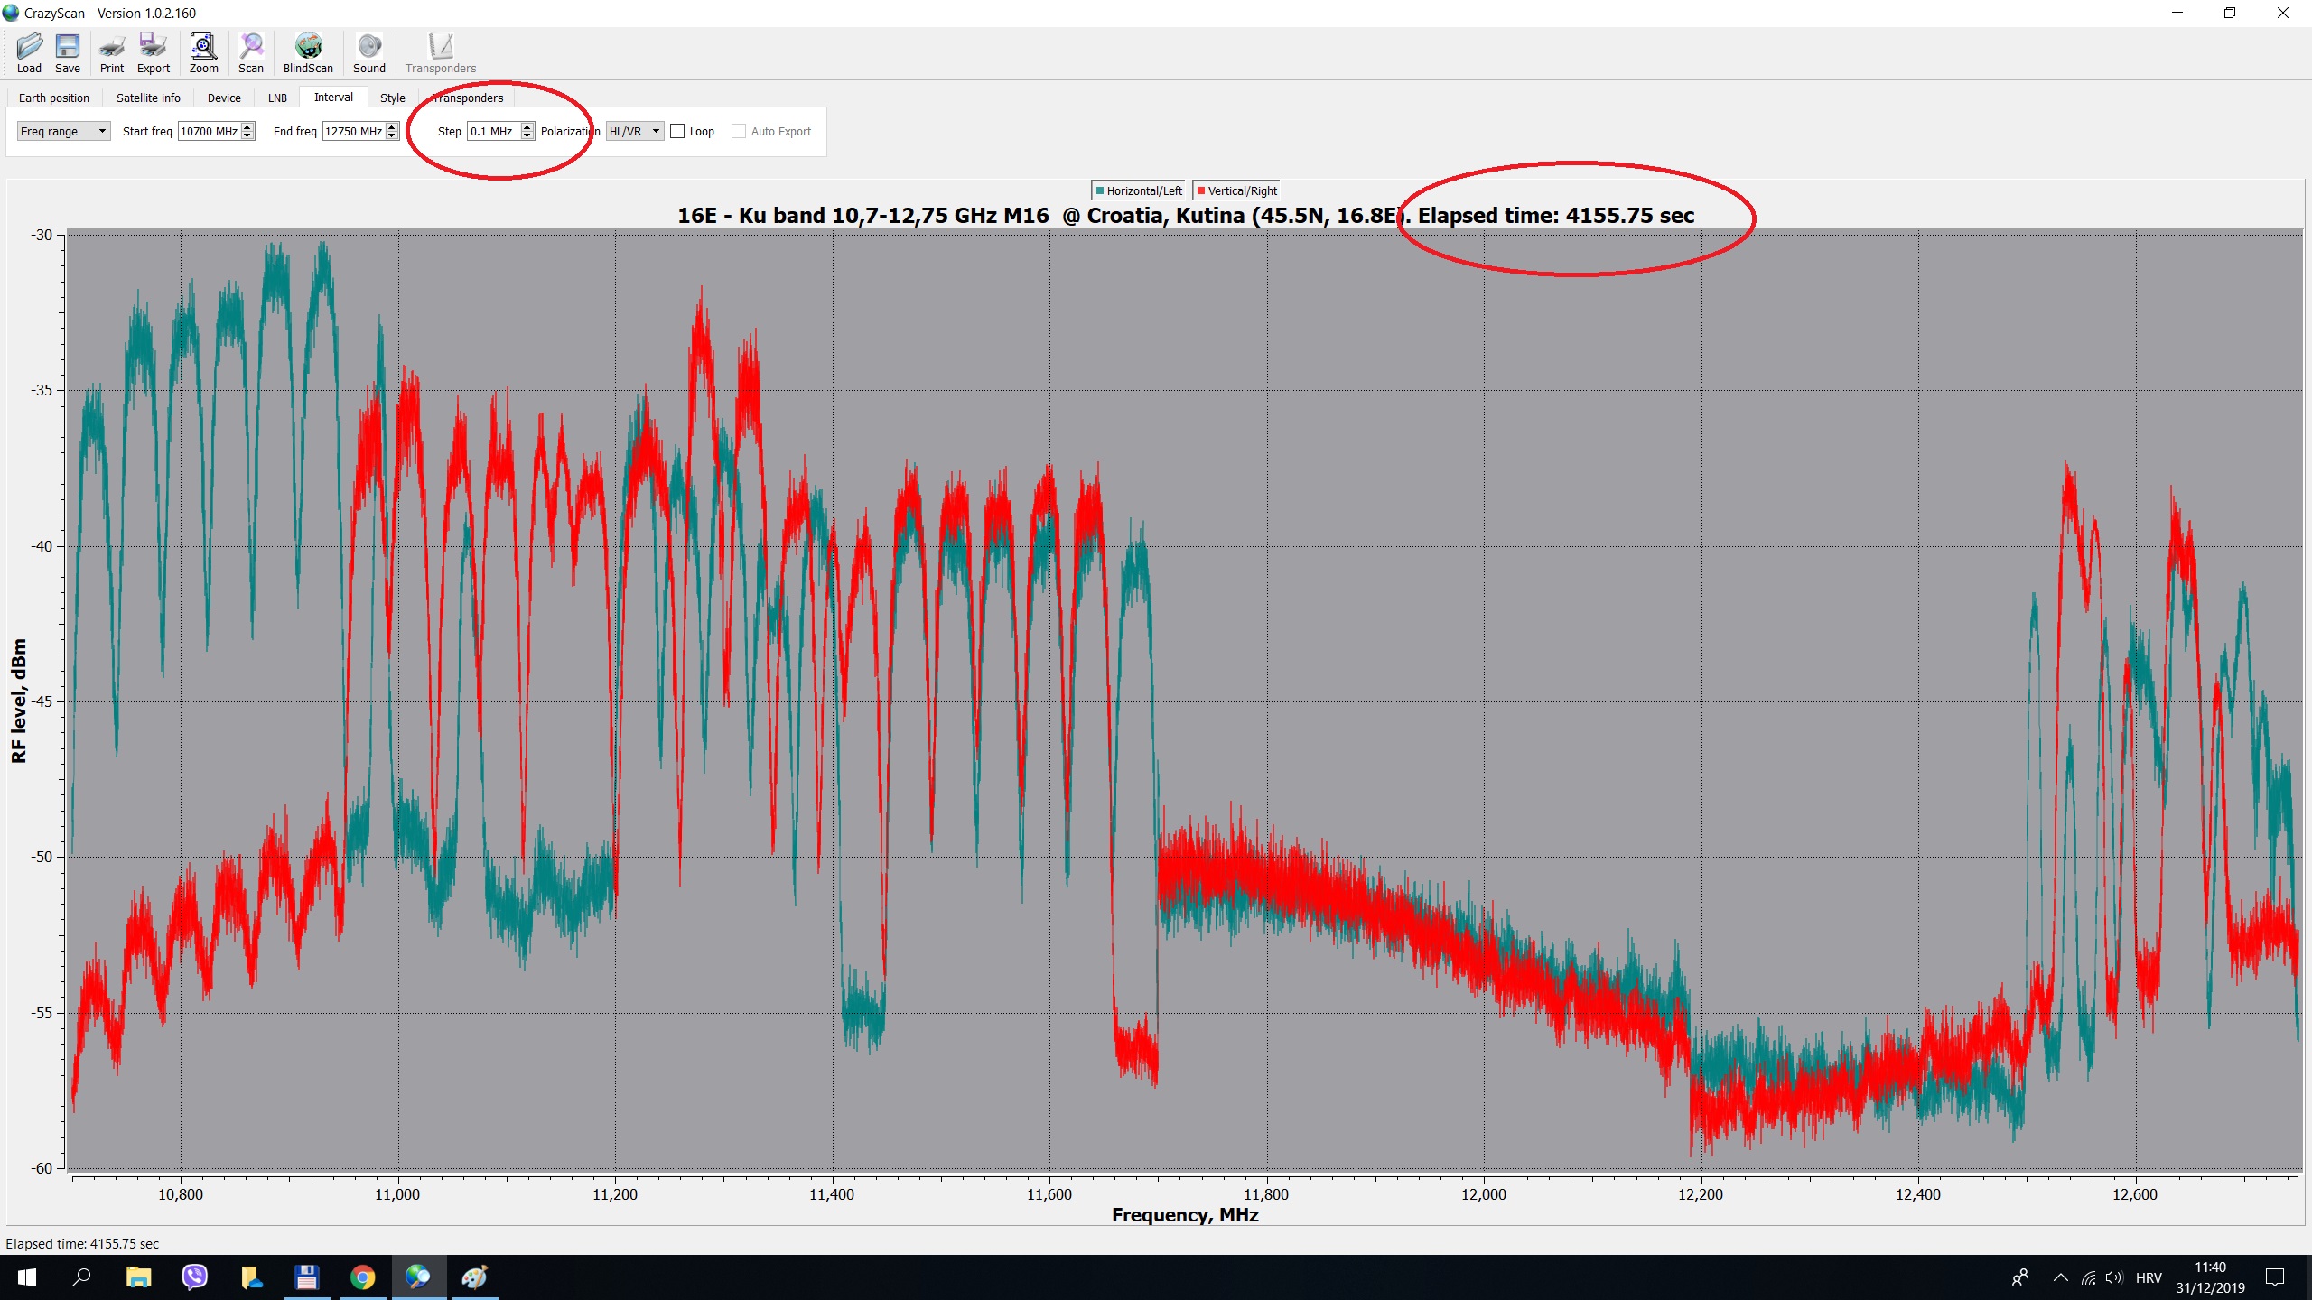Expand the Polarization HL/VR dropdown
This screenshot has width=2312, height=1300.
[x=635, y=132]
